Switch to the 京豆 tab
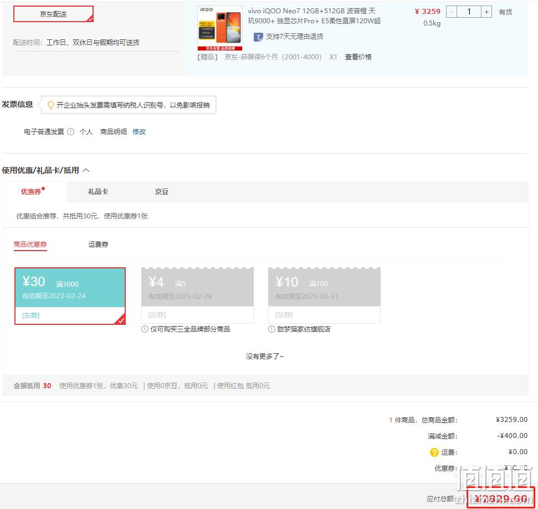The image size is (538, 509). [162, 192]
